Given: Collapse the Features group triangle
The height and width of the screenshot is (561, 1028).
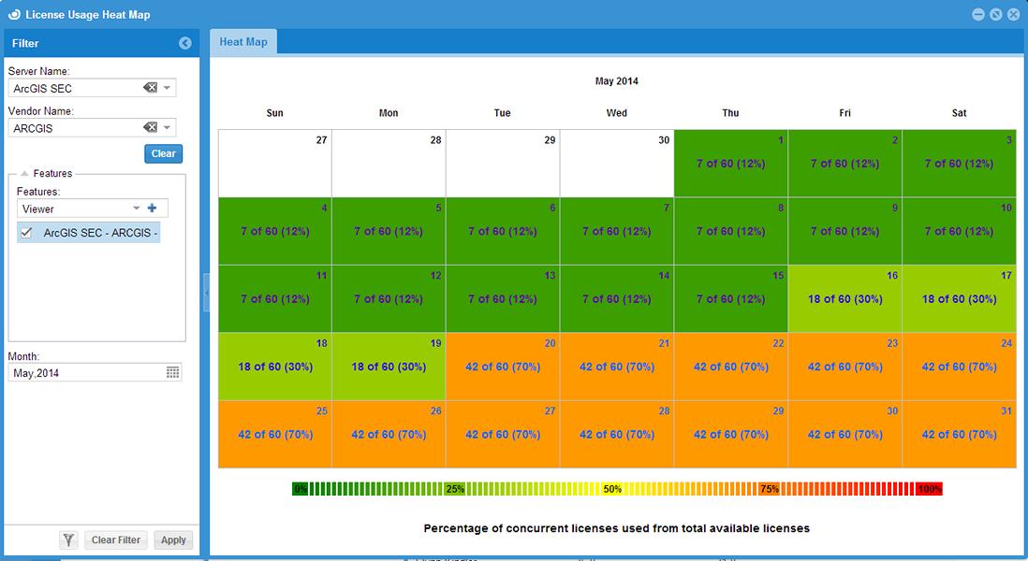Looking at the screenshot, I should click(x=24, y=174).
